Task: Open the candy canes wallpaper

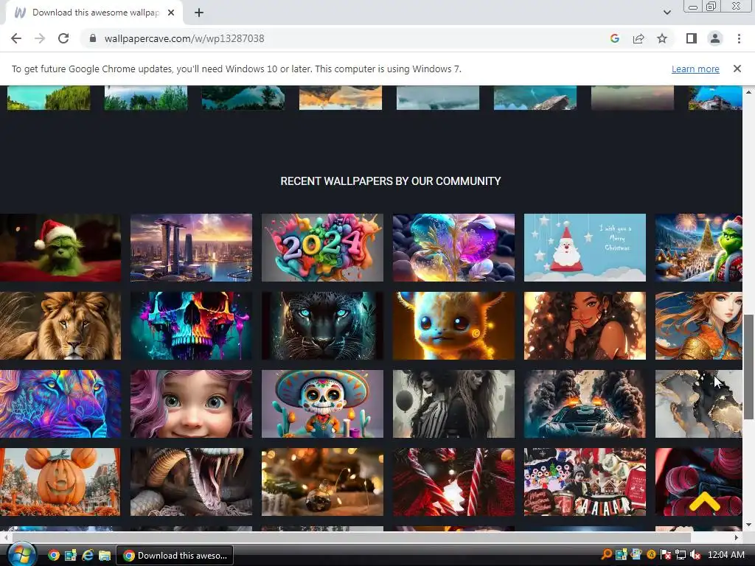Action: click(453, 482)
